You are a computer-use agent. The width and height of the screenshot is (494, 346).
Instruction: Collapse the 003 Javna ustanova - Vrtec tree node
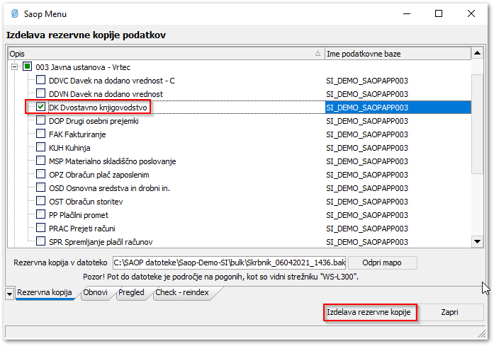click(x=14, y=67)
